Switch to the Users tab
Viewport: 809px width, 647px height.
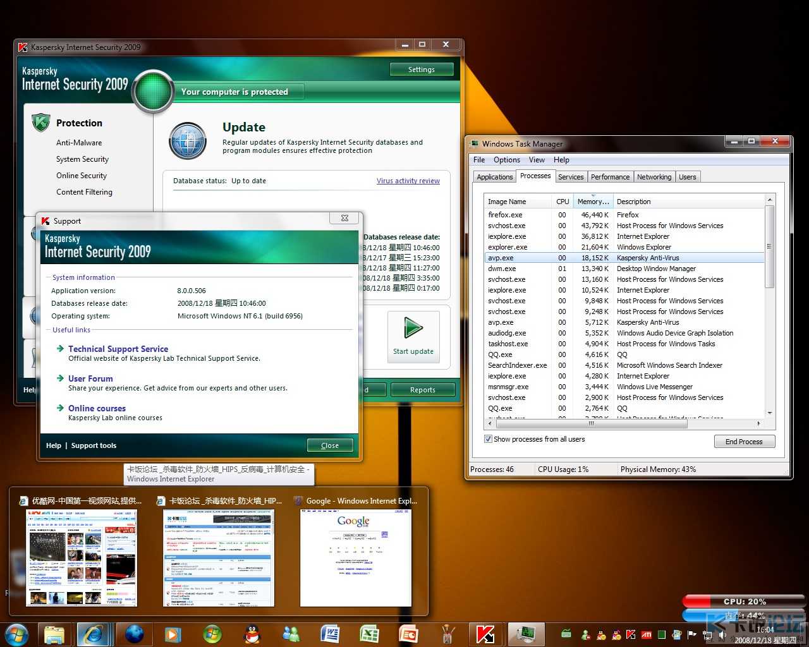(688, 177)
